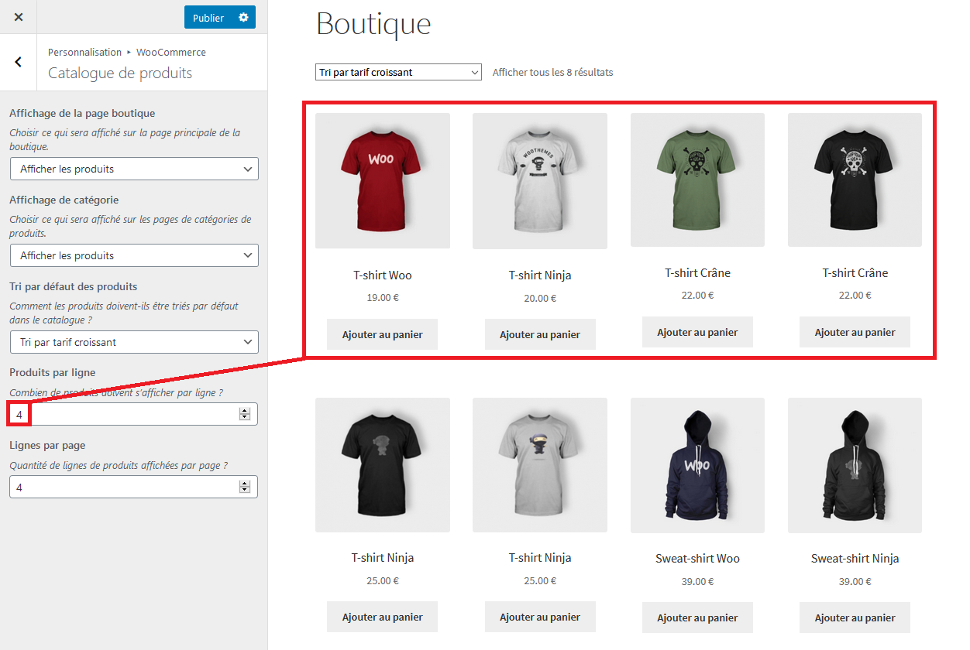Click the 19.00 € price text
Viewport: 970px width, 650px height.
[383, 298]
